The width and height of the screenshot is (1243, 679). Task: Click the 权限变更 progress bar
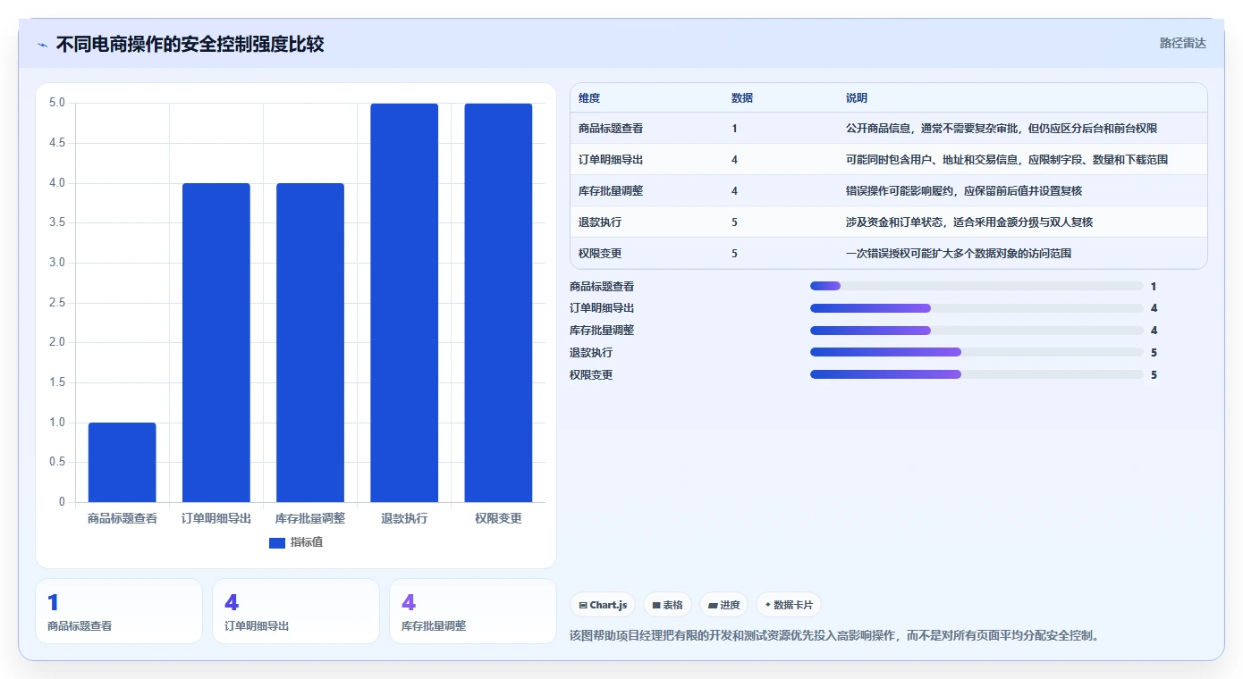pyautogui.click(x=977, y=375)
